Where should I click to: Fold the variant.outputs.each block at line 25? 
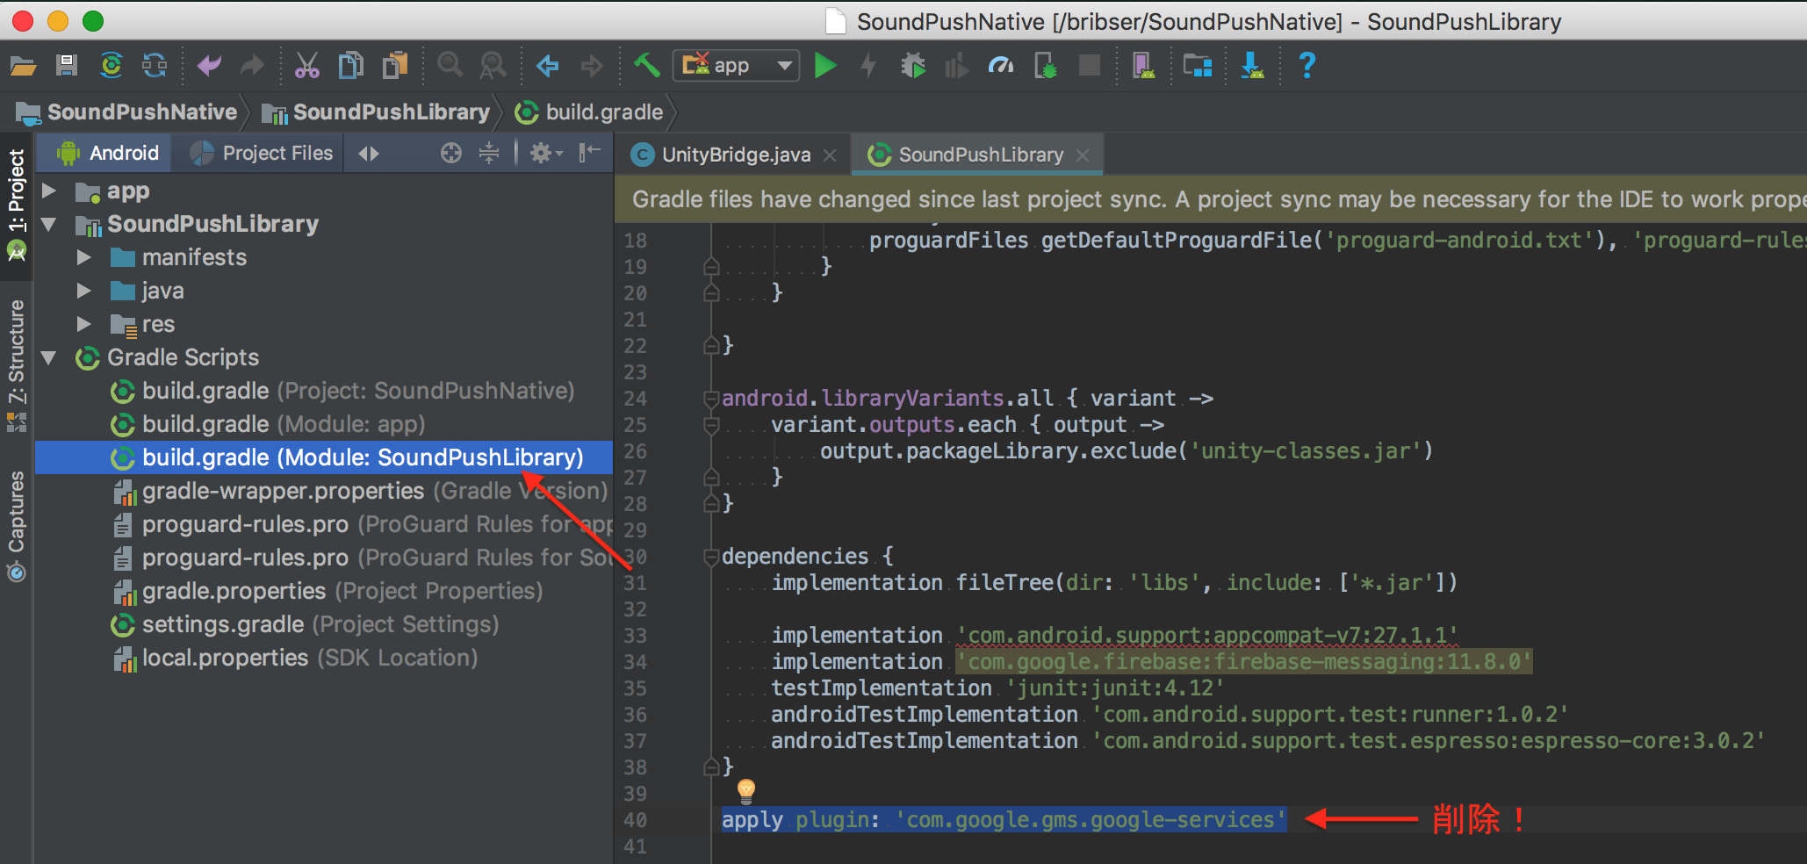[x=712, y=425]
